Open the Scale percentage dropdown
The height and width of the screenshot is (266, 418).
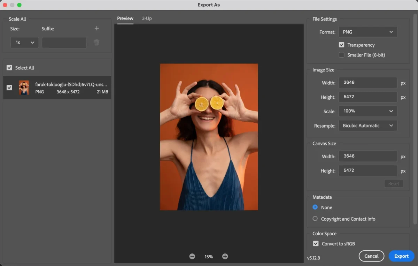click(367, 111)
